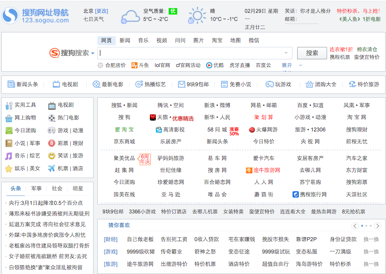Open the 七日天气 forecast link

click(94, 19)
